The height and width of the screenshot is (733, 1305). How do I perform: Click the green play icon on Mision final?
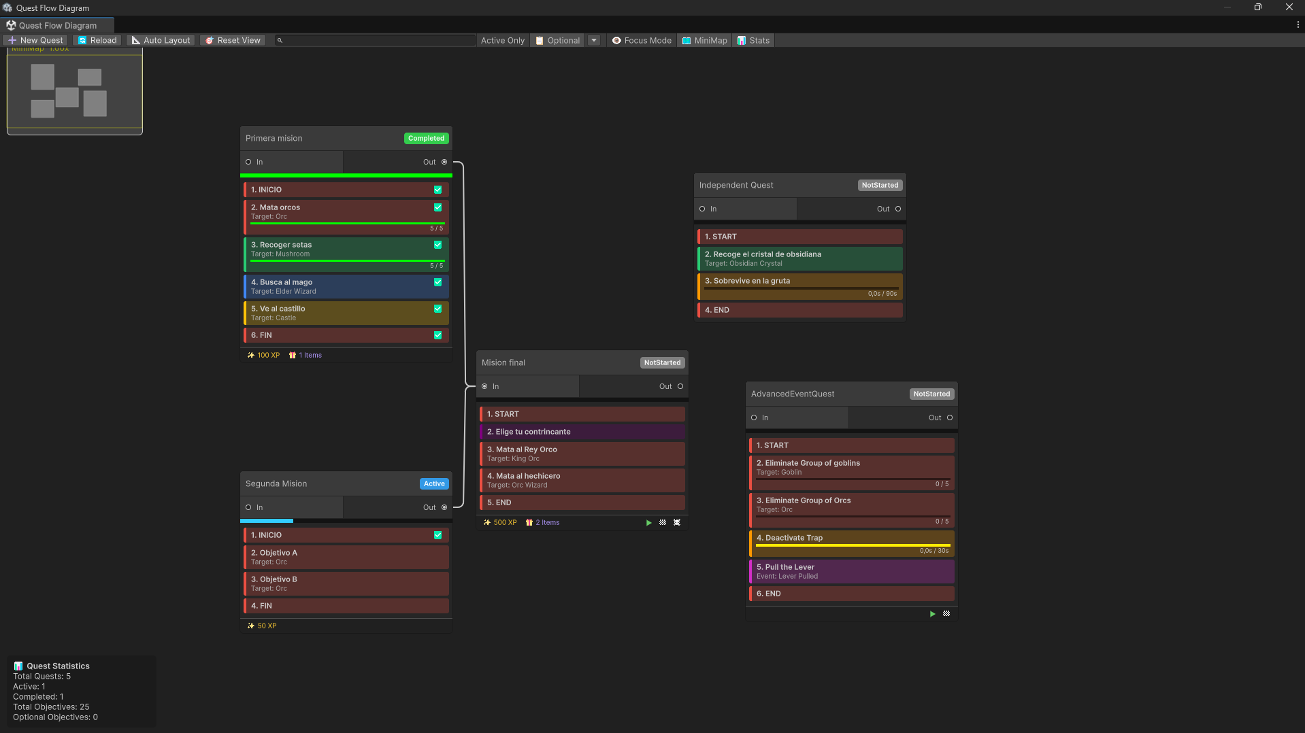(648, 522)
